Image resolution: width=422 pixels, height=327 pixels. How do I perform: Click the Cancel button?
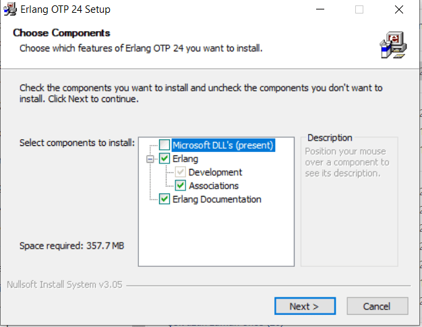pos(376,306)
